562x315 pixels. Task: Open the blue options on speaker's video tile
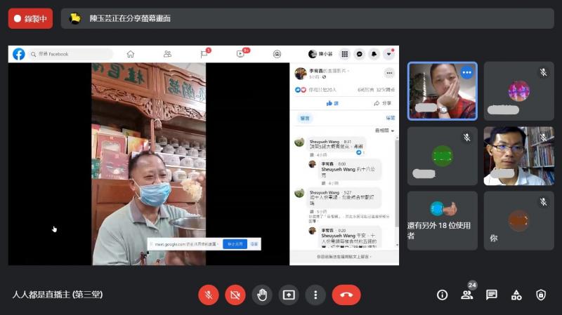coord(466,73)
